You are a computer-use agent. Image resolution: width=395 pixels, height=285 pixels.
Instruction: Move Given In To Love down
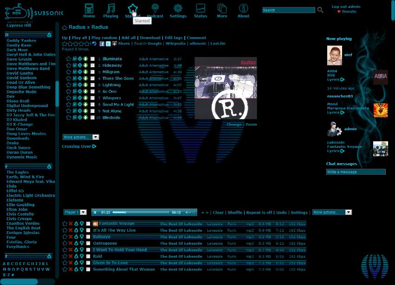(82, 263)
